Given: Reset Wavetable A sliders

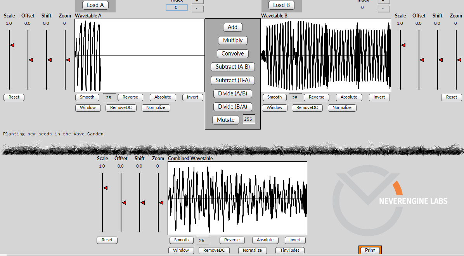Looking at the screenshot, I should click(x=14, y=97).
